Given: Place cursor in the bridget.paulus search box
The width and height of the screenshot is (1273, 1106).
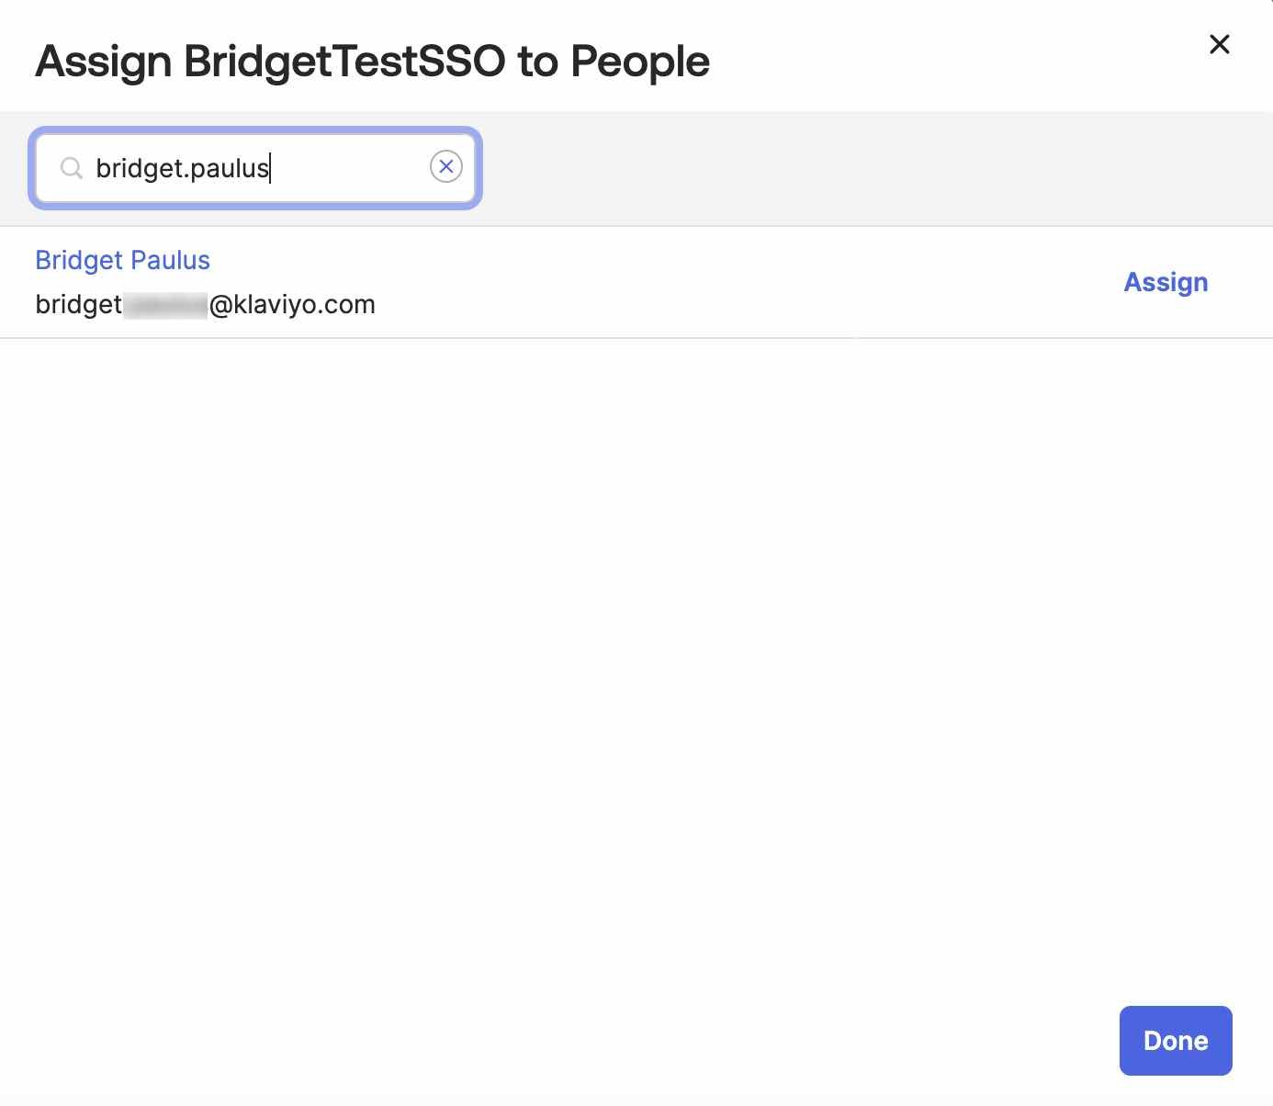Looking at the screenshot, I should click(x=255, y=168).
